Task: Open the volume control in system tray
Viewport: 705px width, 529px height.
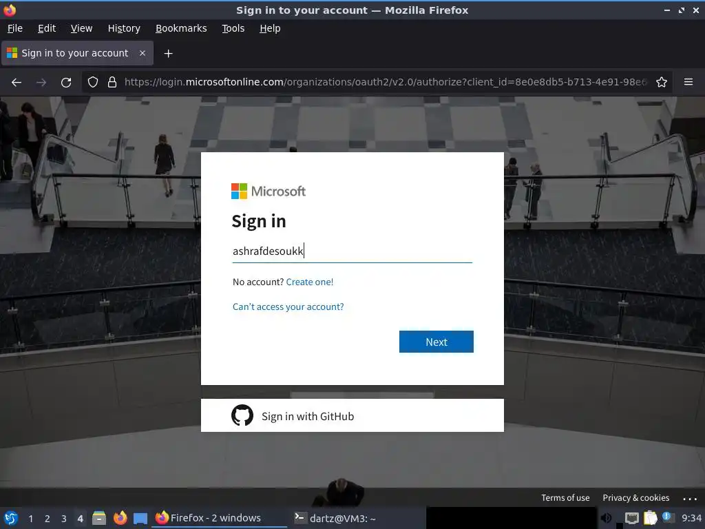Action: tap(606, 518)
